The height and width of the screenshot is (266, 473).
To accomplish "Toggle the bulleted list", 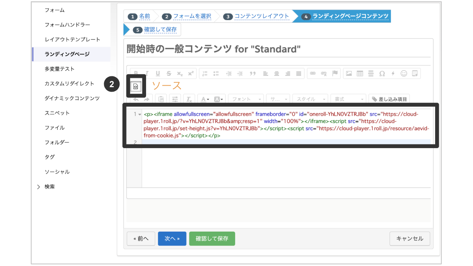I will pos(216,73).
